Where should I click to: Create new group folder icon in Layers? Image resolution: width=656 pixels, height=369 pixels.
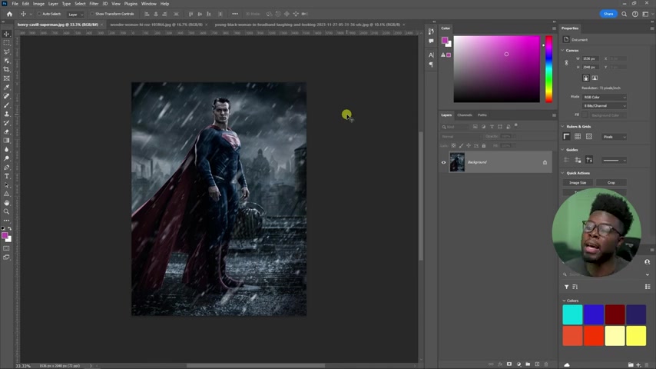[528, 364]
